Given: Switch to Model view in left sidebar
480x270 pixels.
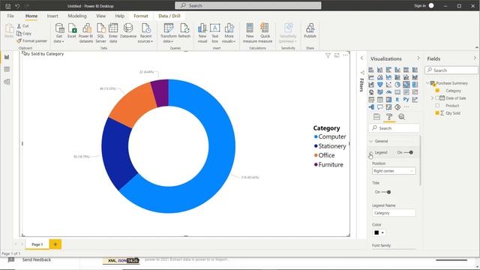Looking at the screenshot, I should click(x=7, y=82).
